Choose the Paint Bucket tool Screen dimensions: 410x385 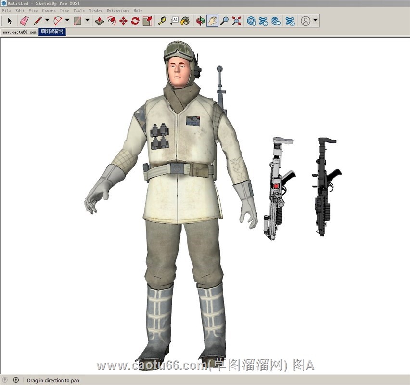[185, 21]
